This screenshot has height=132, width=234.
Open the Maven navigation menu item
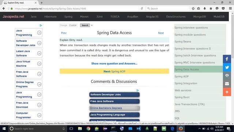[84, 16]
